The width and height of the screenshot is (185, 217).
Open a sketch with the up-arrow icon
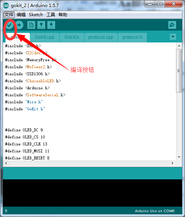click(41, 25)
